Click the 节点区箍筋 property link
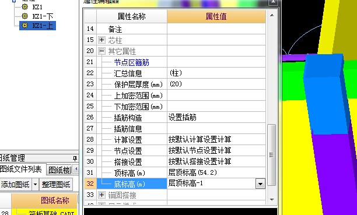The height and width of the screenshot is (215, 357). click(x=131, y=62)
